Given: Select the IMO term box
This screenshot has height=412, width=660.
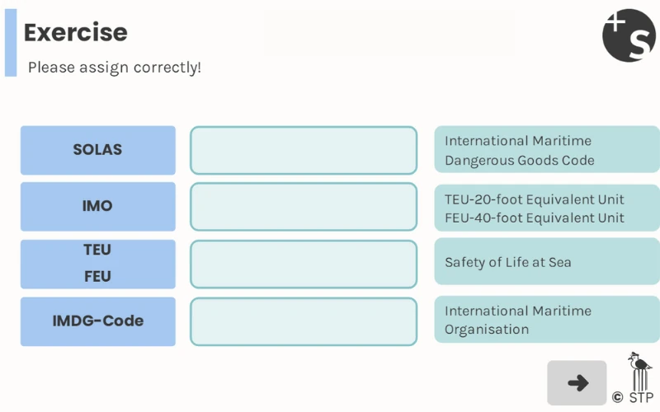Looking at the screenshot, I should (x=97, y=206).
